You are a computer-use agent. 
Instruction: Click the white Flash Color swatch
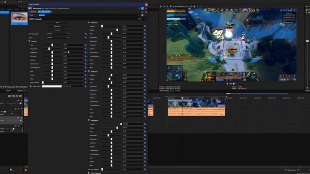point(52,86)
